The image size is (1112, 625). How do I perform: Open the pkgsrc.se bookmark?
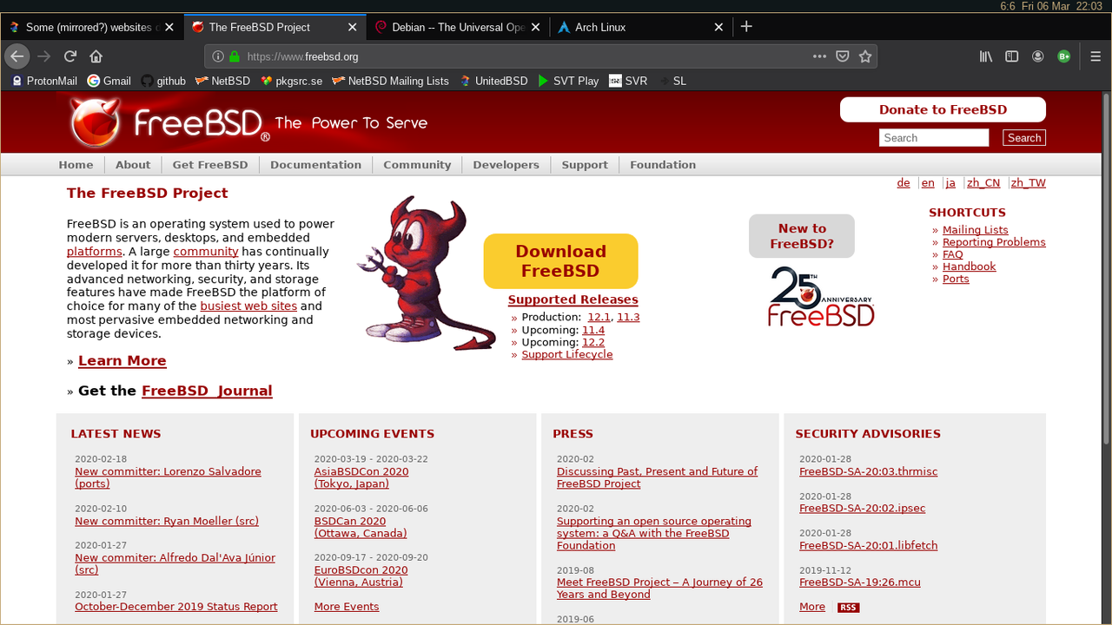(291, 81)
